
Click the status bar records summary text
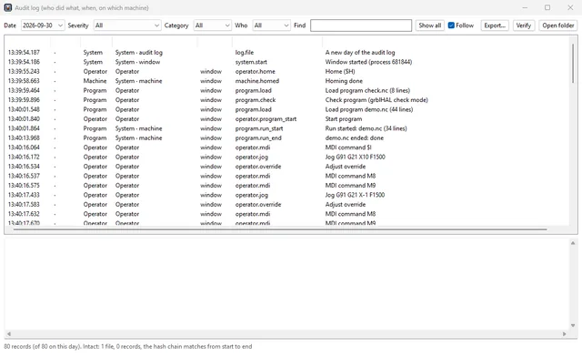[x=128, y=346]
